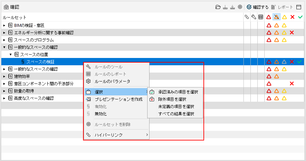Viewport: 306px width, 161px height.
Task: Click the 確認する check button
Action: [x=258, y=7]
